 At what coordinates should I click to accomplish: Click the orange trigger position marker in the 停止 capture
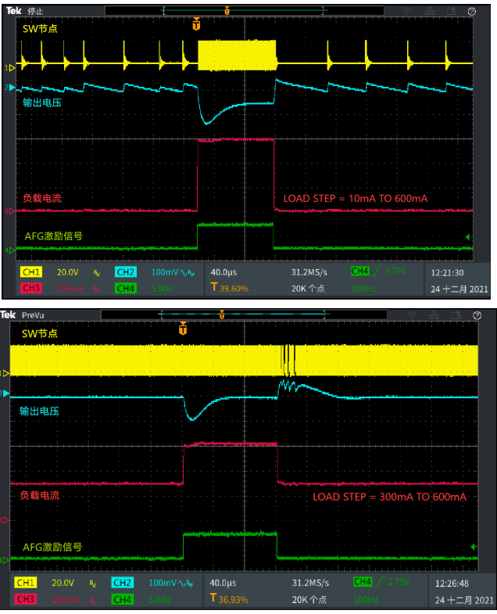(196, 24)
